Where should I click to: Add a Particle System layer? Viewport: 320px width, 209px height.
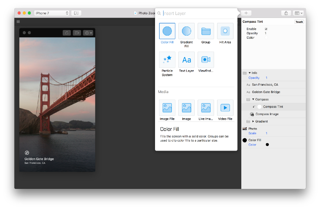pyautogui.click(x=167, y=60)
